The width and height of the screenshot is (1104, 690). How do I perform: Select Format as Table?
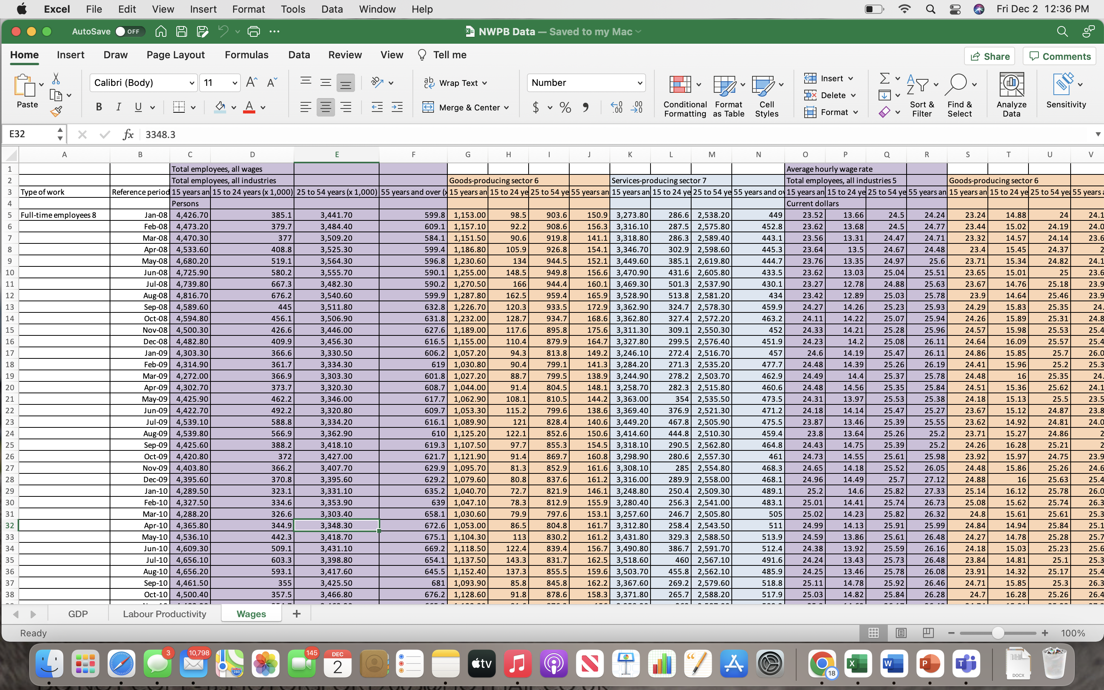(x=727, y=94)
